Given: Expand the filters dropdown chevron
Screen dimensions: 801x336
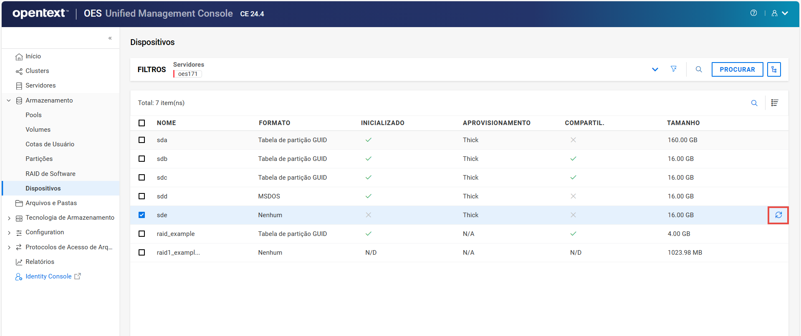Looking at the screenshot, I should [x=655, y=69].
